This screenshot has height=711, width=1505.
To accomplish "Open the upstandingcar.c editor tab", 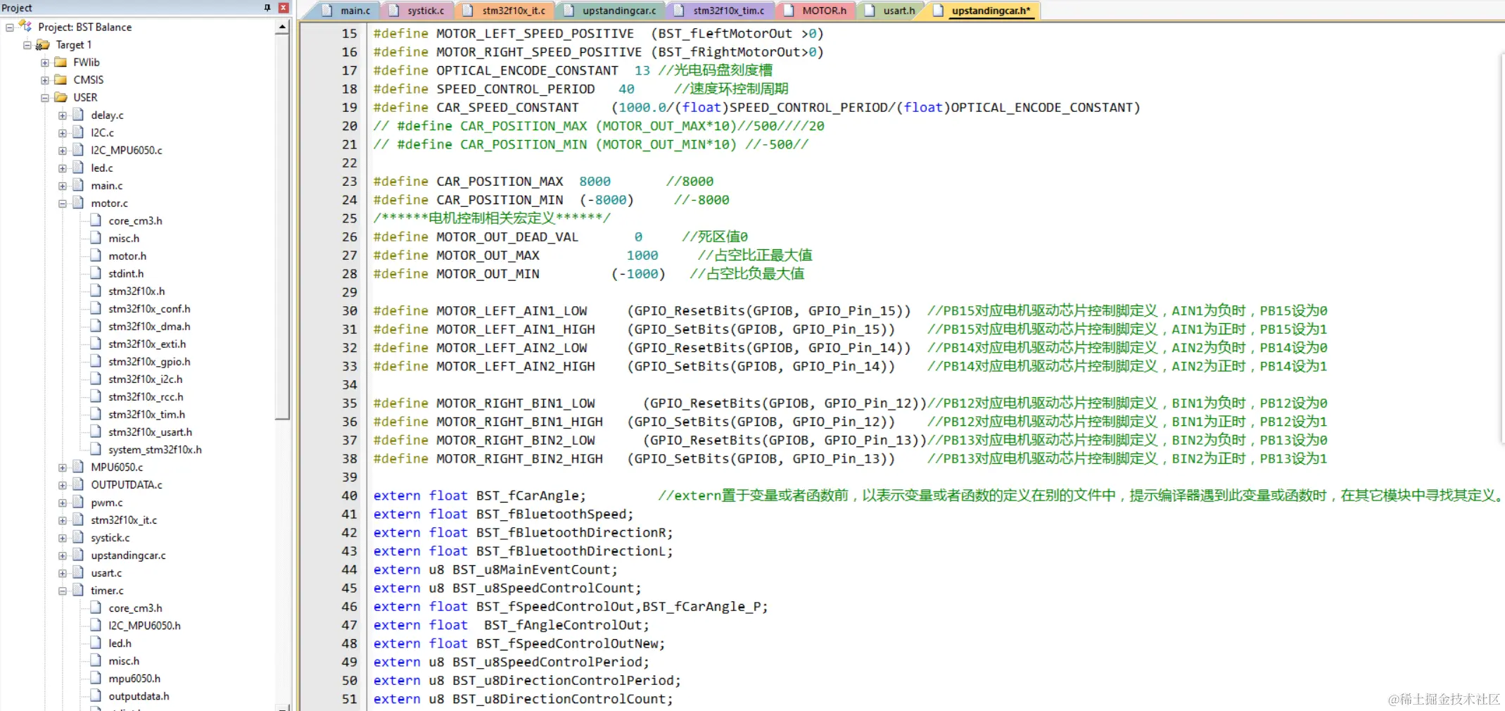I will coord(611,11).
